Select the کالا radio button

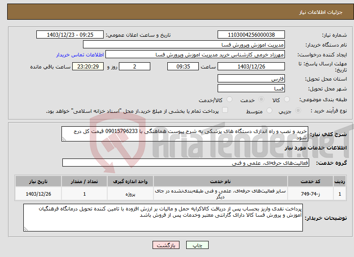pyautogui.click(x=287, y=99)
